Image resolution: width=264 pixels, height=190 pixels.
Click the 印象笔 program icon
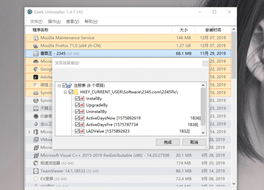[x=36, y=116]
